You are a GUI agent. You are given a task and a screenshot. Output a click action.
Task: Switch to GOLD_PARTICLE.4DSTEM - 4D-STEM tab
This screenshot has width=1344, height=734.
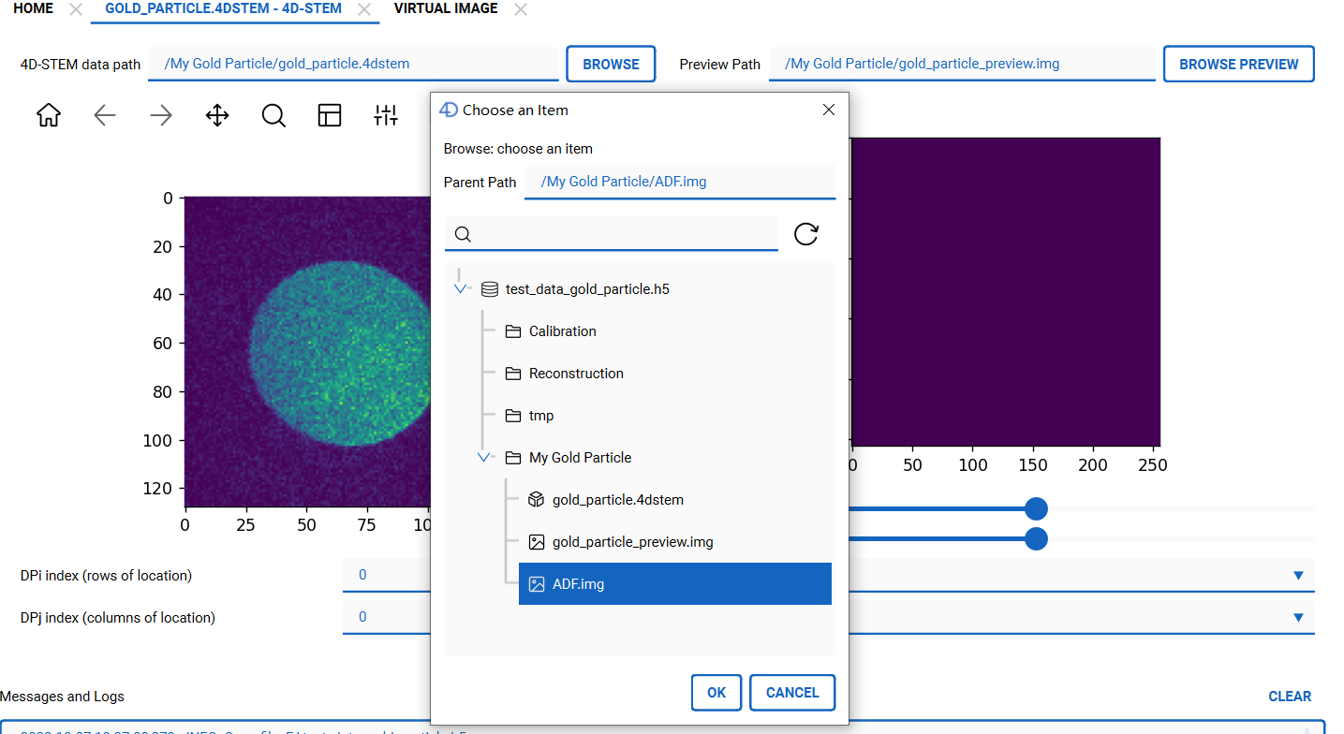tap(223, 8)
